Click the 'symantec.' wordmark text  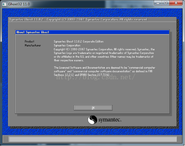click(x=110, y=120)
